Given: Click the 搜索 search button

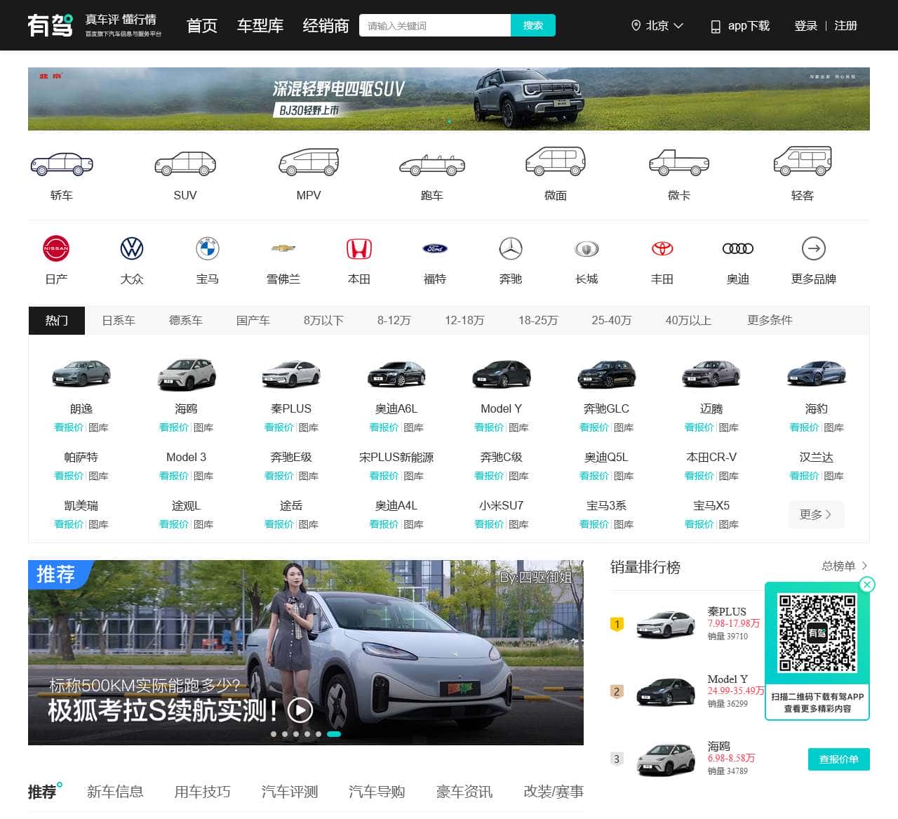Looking at the screenshot, I should (x=533, y=25).
